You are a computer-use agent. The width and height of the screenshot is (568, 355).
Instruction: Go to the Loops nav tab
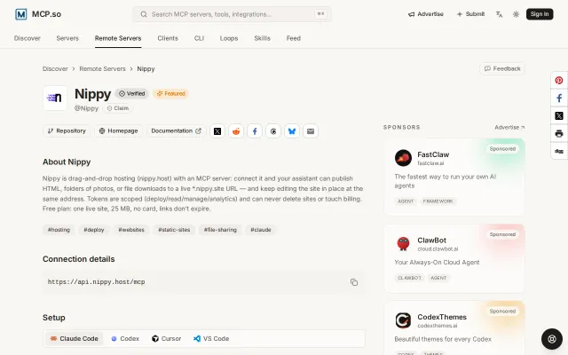point(229,38)
